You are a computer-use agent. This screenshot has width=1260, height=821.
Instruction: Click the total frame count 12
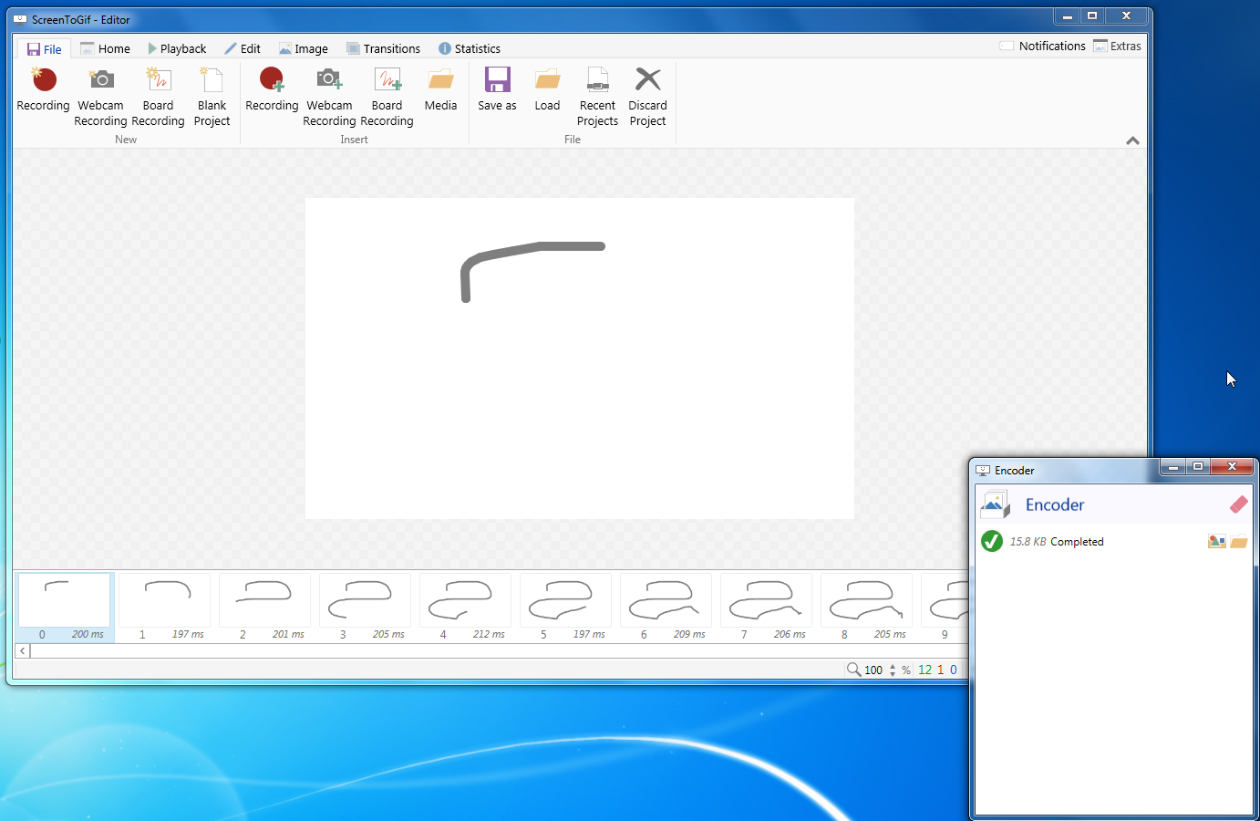(924, 670)
